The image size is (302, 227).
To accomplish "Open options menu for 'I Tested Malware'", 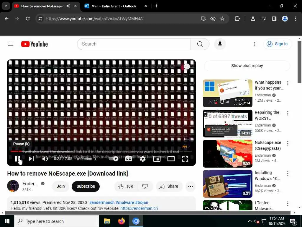I will (x=288, y=203).
